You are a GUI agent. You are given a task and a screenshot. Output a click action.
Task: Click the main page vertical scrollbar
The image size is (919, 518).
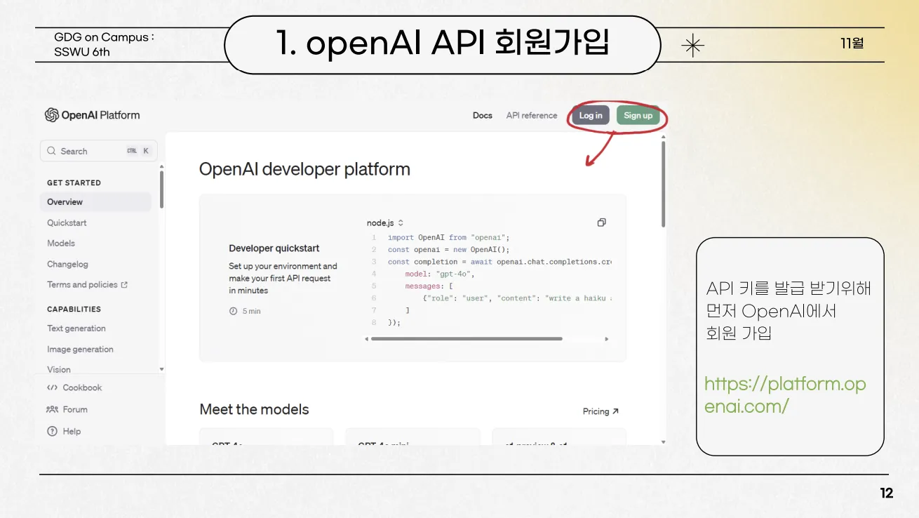(x=664, y=184)
